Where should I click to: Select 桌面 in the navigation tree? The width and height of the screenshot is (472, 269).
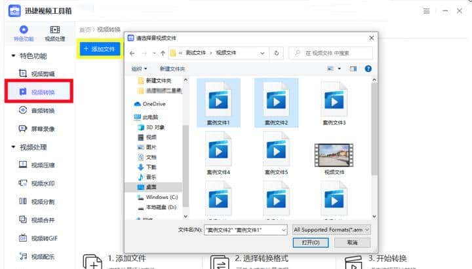[153, 187]
